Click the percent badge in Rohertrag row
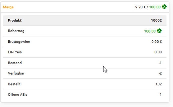The height and width of the screenshot is (107, 173). [159, 31]
